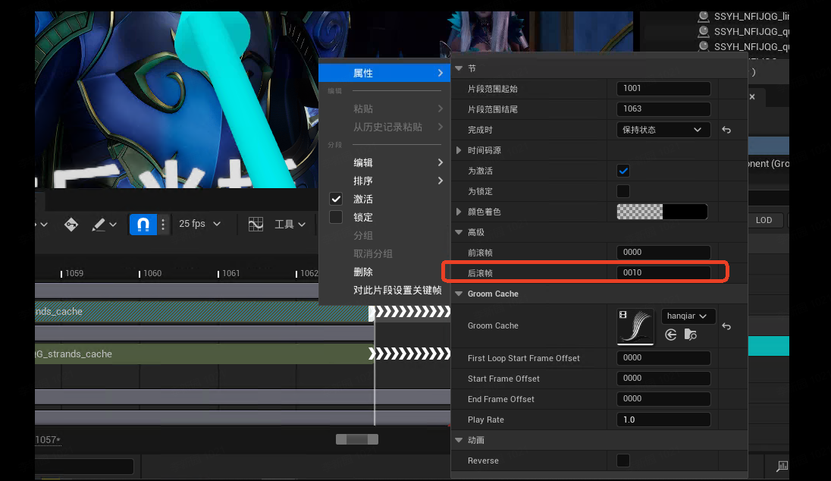The height and width of the screenshot is (481, 831).
Task: Uncheck the 为激活 checkbox
Action: [x=623, y=171]
